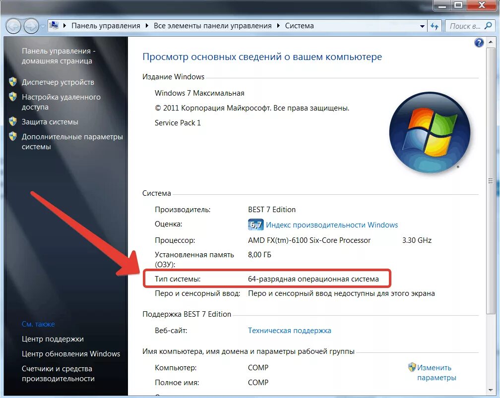Open Дополнительные параметры системы link
The height and width of the screenshot is (398, 500).
point(72,141)
